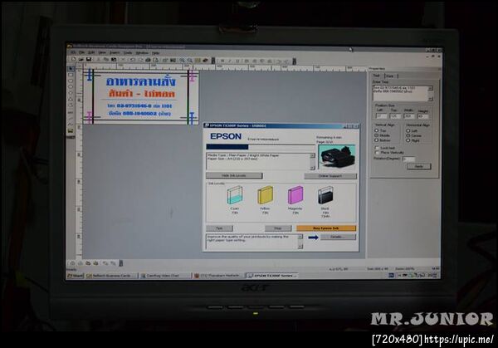Click the Height size input field

coord(423,116)
